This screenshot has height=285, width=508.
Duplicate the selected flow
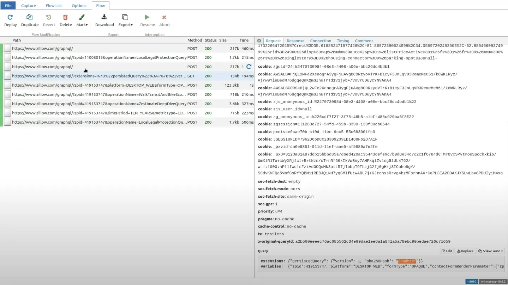coord(30,20)
